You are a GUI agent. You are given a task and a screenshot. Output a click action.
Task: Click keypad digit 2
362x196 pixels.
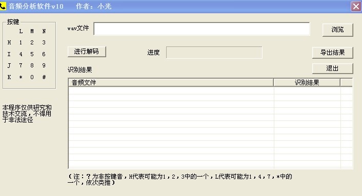32,42
